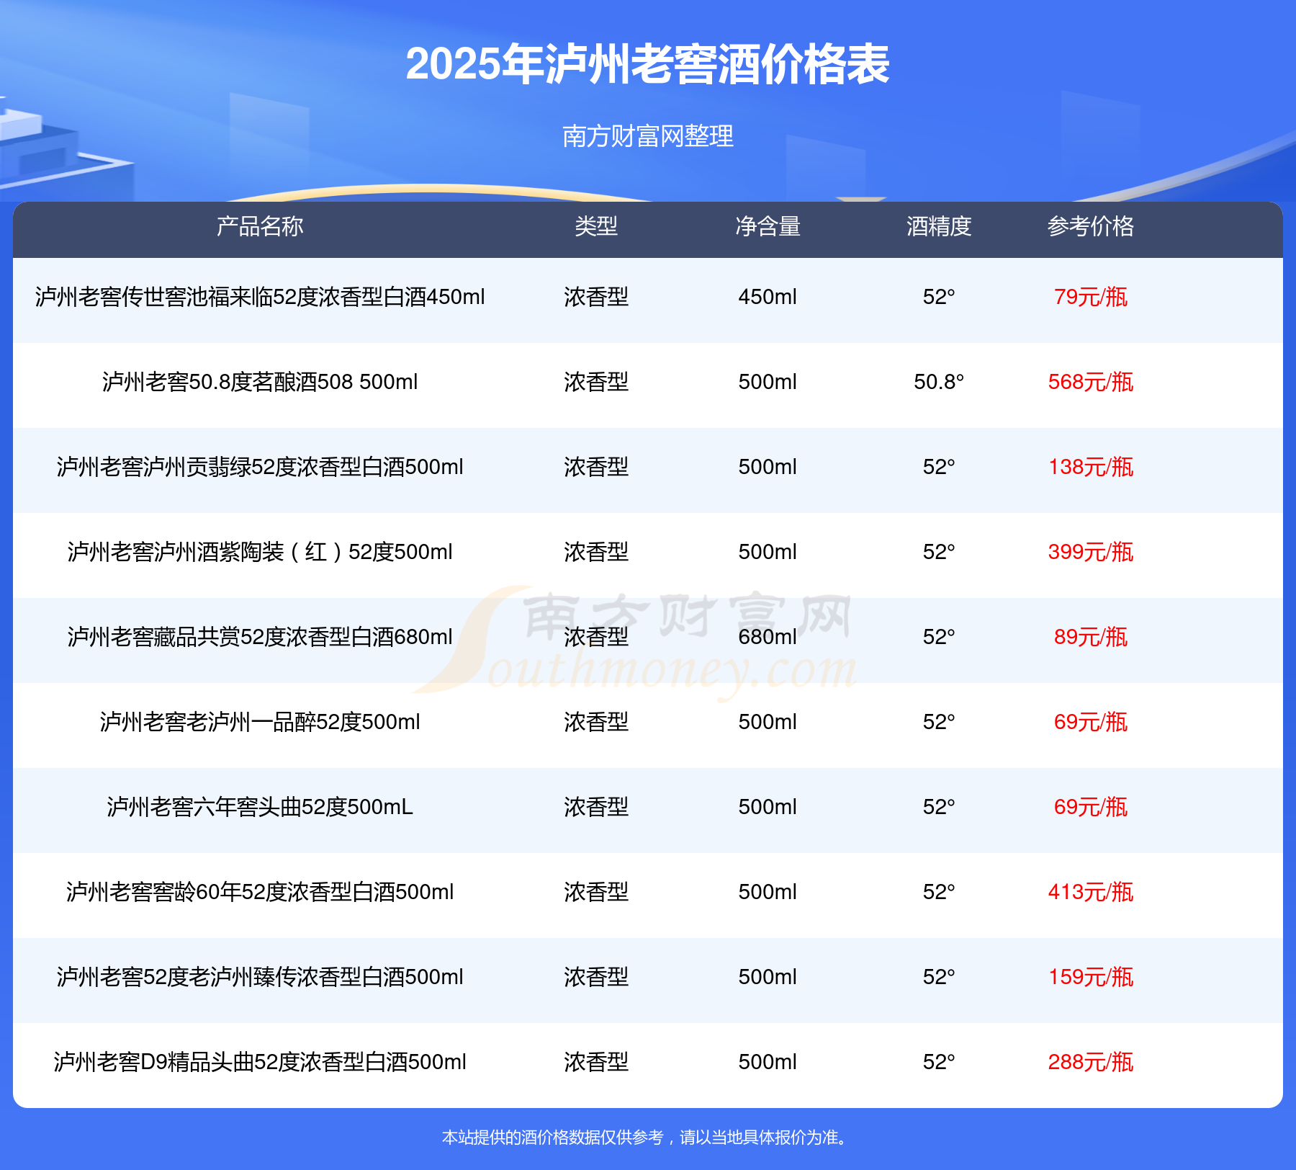This screenshot has height=1170, width=1296.
Task: Click 69元/瓶 in the 一品醉 row
Action: coord(1091,722)
